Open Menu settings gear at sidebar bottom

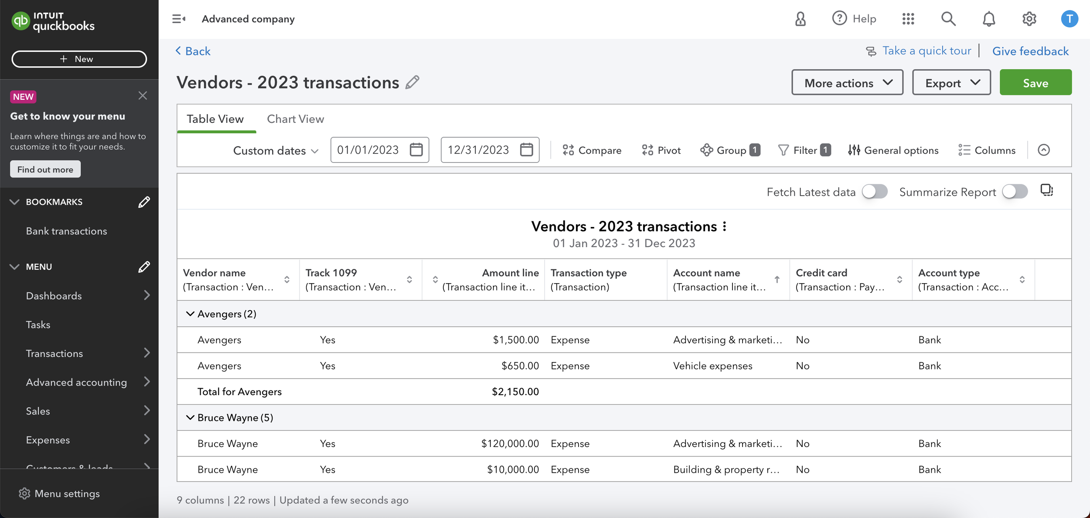pos(24,494)
